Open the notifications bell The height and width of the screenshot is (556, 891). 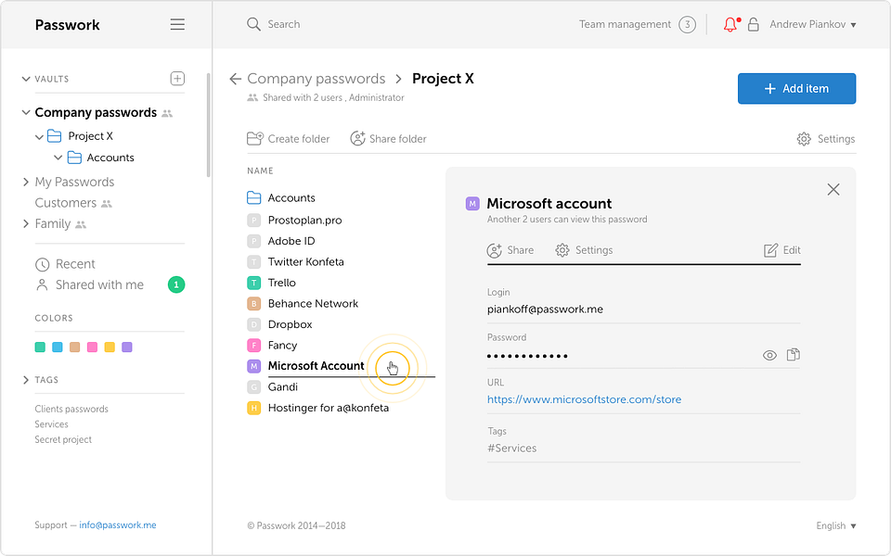tap(730, 24)
